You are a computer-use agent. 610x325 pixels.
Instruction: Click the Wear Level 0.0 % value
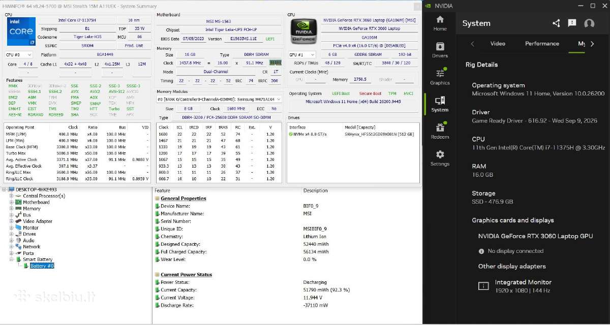pos(310,259)
